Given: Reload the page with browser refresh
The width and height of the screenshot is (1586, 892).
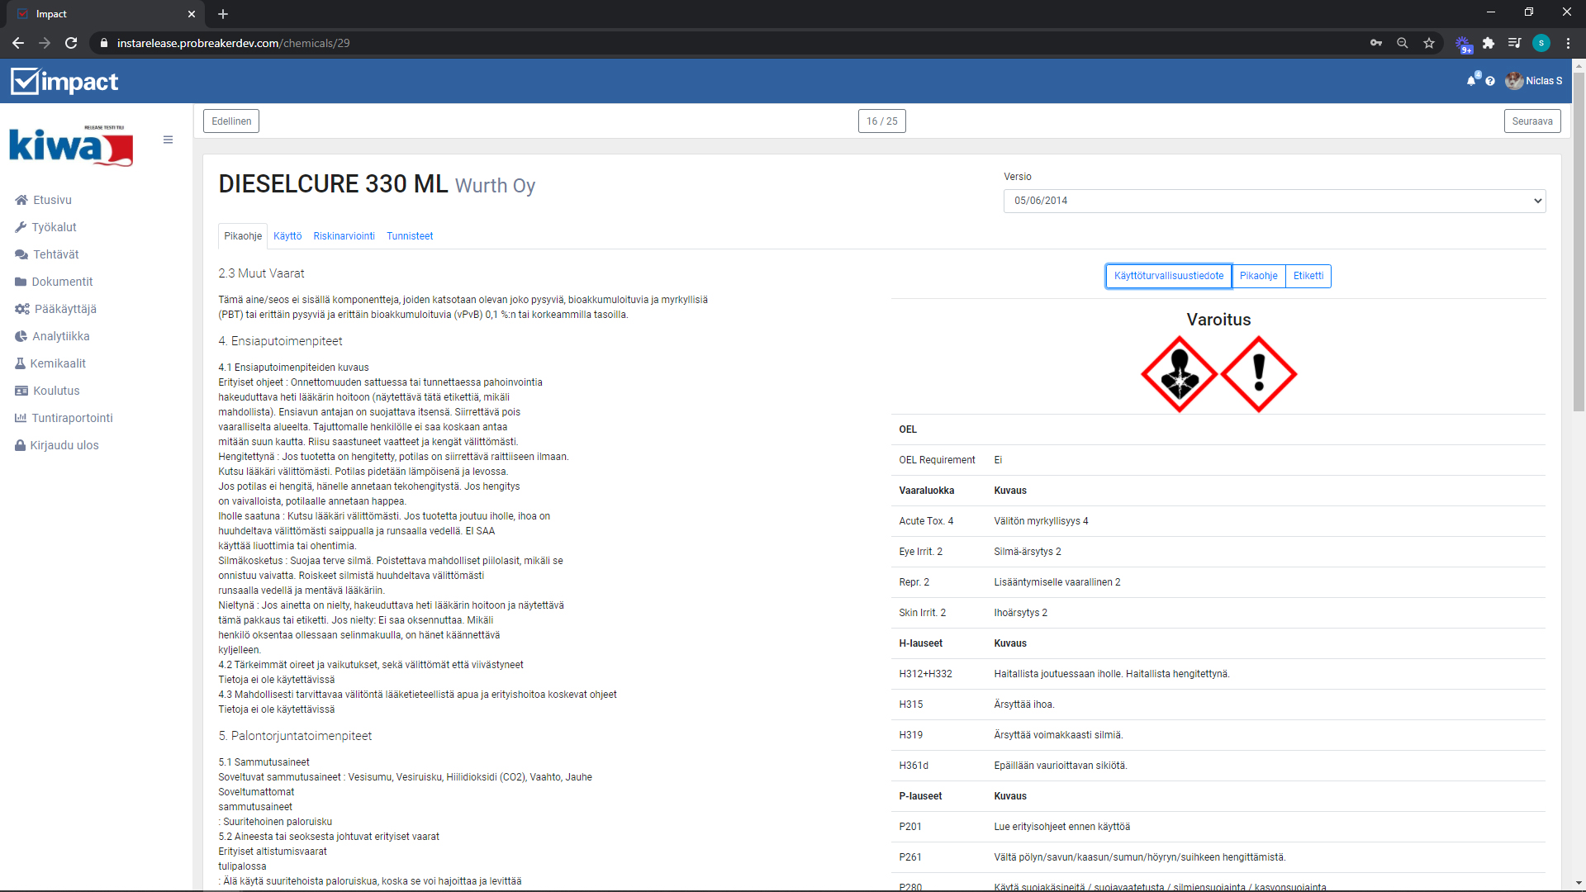Looking at the screenshot, I should [71, 43].
